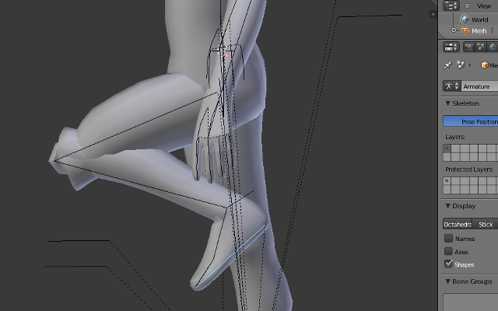The height and width of the screenshot is (311, 498).
Task: Collapse outliner menus with the minus icon
Action: pyautogui.click(x=467, y=5)
